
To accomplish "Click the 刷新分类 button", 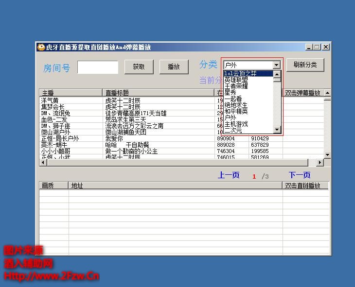I will pos(305,65).
